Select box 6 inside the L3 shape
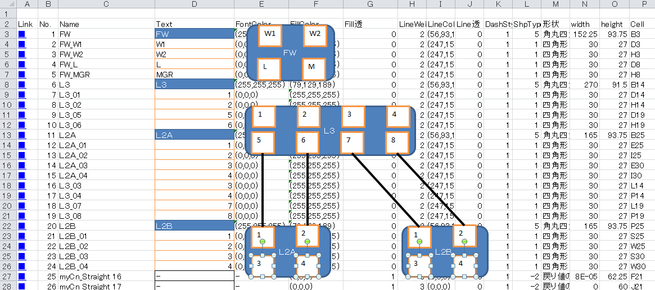The height and width of the screenshot is (290, 655). tap(308, 142)
